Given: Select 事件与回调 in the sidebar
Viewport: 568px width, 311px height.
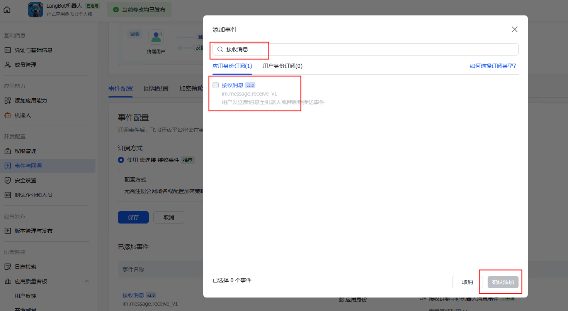Looking at the screenshot, I should pyautogui.click(x=48, y=166).
